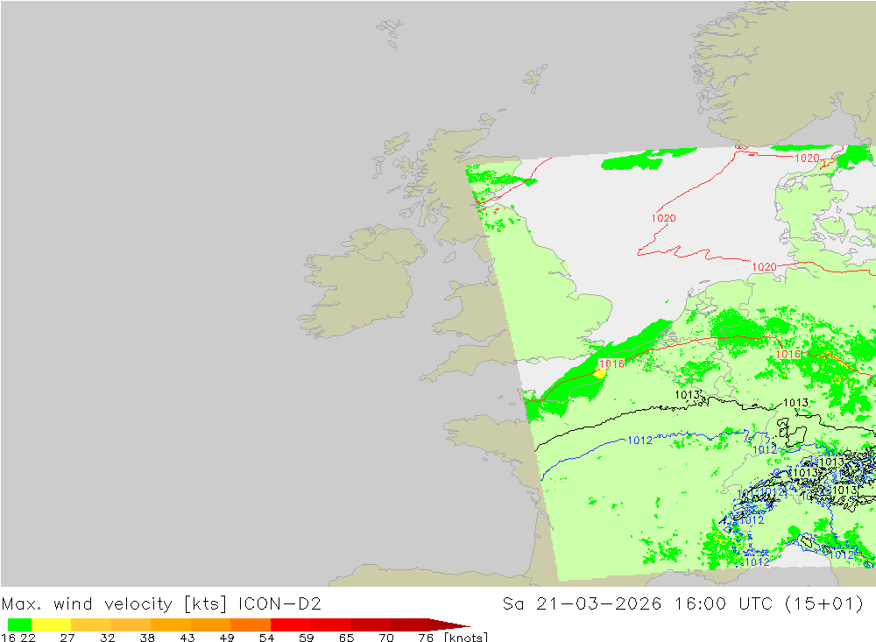Click the '16:00 UTC' time text

tap(723, 604)
